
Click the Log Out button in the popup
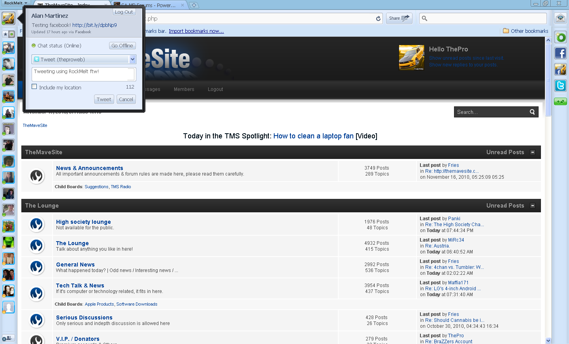pos(124,12)
